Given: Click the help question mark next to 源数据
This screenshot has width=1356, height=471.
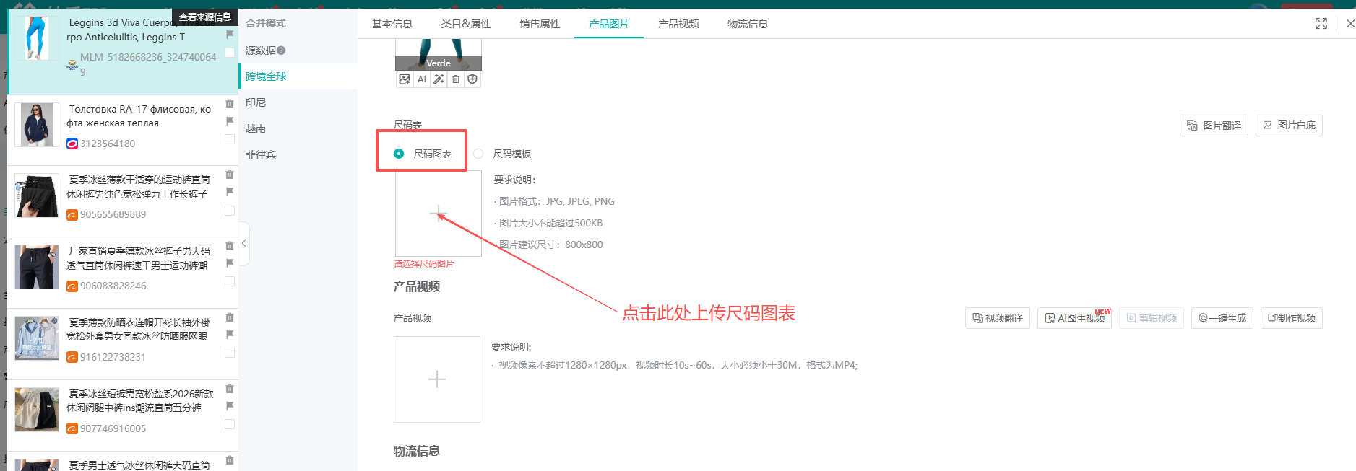Looking at the screenshot, I should 281,50.
